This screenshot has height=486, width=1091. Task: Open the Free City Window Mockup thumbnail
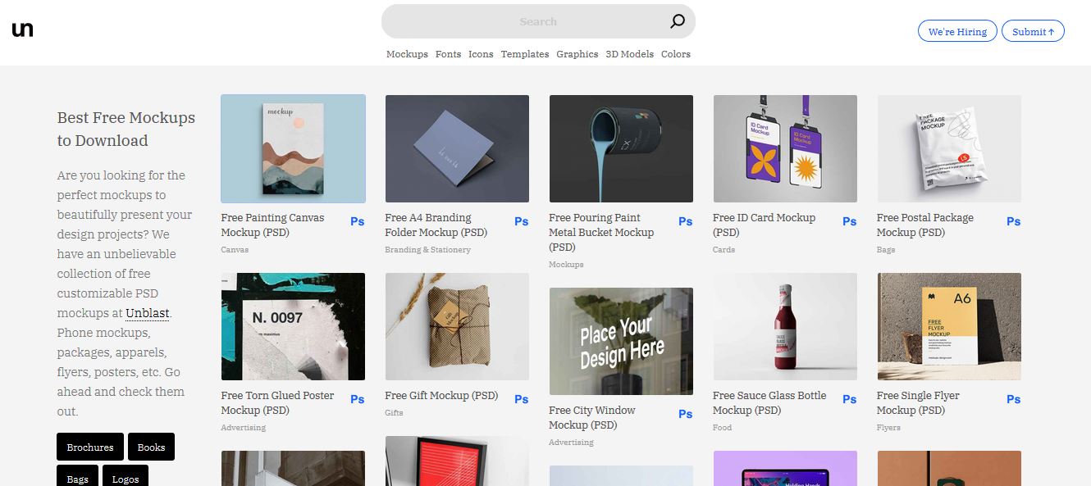pos(621,341)
